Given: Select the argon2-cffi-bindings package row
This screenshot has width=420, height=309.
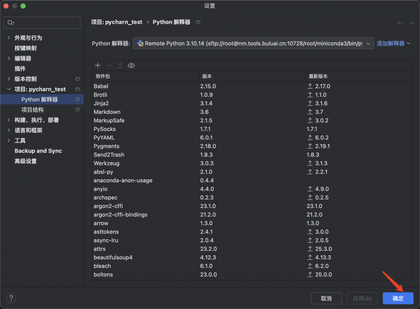Looking at the screenshot, I should (x=252, y=215).
